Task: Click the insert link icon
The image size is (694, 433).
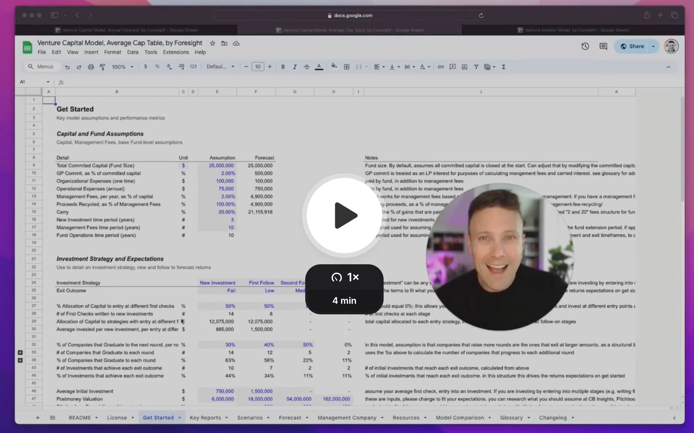Action: (x=440, y=67)
